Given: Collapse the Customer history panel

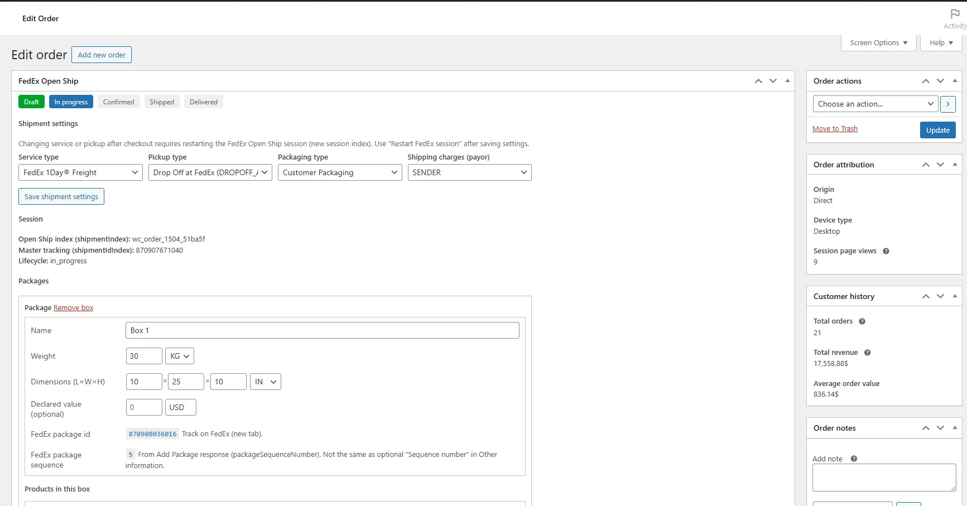Looking at the screenshot, I should tap(955, 296).
